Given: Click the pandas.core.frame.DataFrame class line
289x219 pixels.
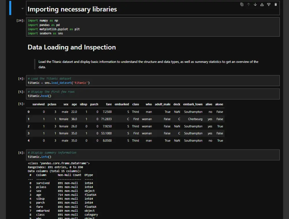Looking at the screenshot, I should click(x=59, y=163).
